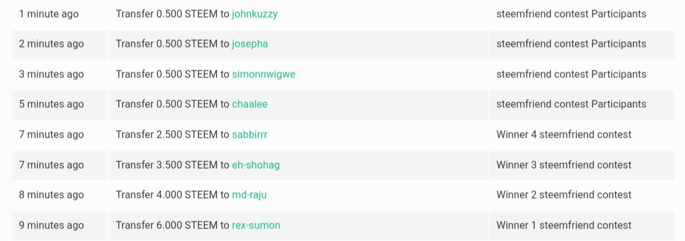Viewport: 685px width, 241px height.
Task: Open the johnkuzzy account link
Action: coord(255,14)
